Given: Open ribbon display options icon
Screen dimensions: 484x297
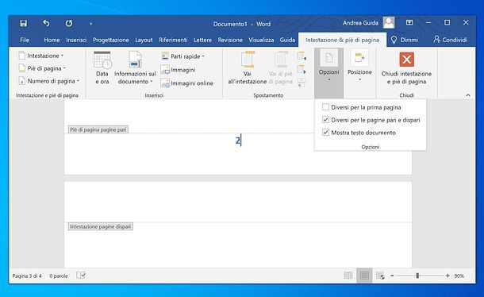Looking at the screenshot, I should pyautogui.click(x=409, y=22).
